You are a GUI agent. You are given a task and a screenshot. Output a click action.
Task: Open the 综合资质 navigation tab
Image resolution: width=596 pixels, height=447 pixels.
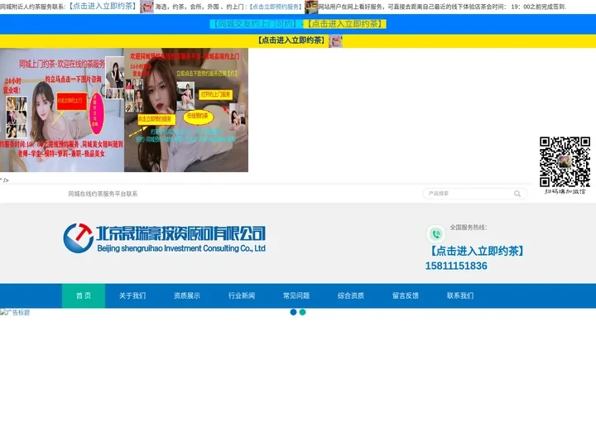pos(351,296)
